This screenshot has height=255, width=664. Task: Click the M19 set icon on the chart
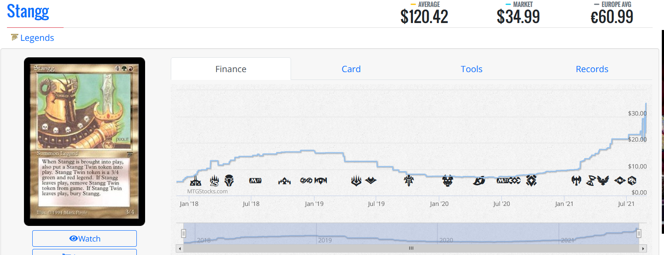tap(255, 180)
